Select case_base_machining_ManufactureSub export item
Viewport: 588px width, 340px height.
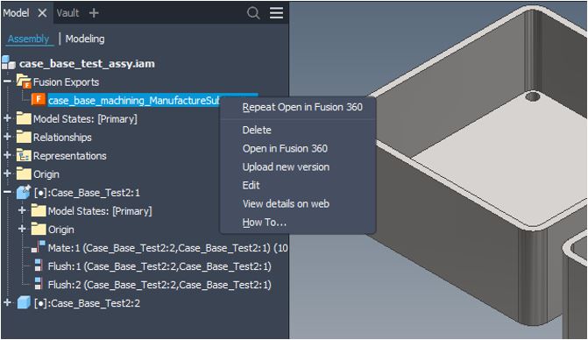pyautogui.click(x=134, y=101)
